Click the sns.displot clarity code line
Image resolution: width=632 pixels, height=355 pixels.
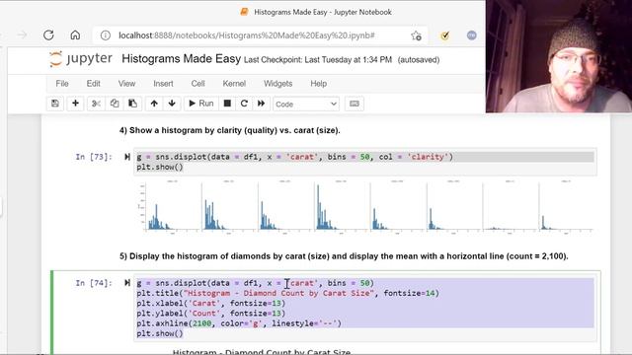(x=295, y=157)
